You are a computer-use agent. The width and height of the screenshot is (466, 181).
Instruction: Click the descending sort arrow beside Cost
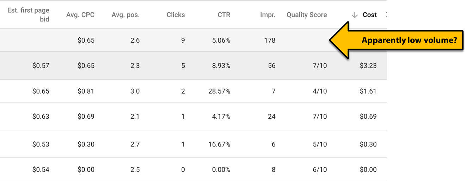(355, 15)
